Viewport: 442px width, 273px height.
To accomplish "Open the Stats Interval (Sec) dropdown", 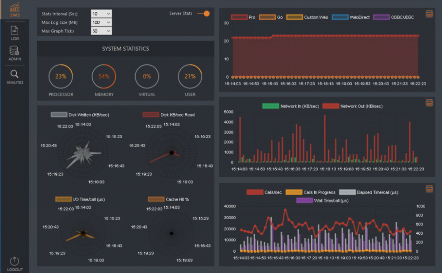I will click(101, 14).
